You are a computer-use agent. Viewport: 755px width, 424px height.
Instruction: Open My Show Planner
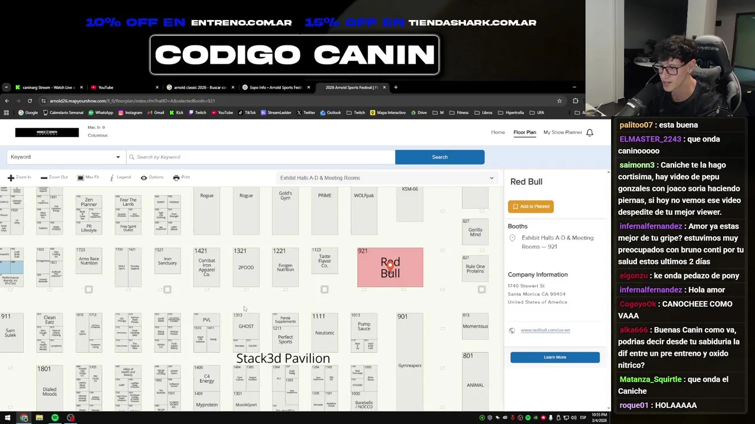pos(563,132)
